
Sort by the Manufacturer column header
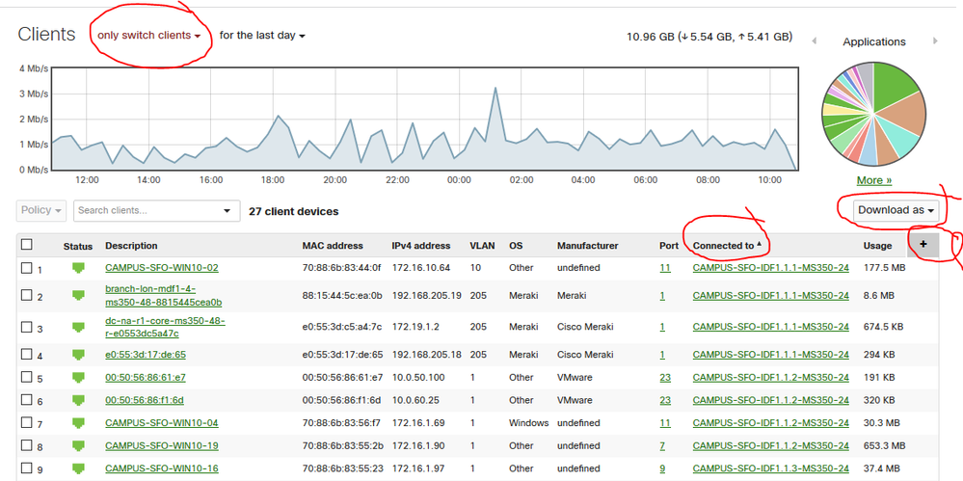point(587,246)
